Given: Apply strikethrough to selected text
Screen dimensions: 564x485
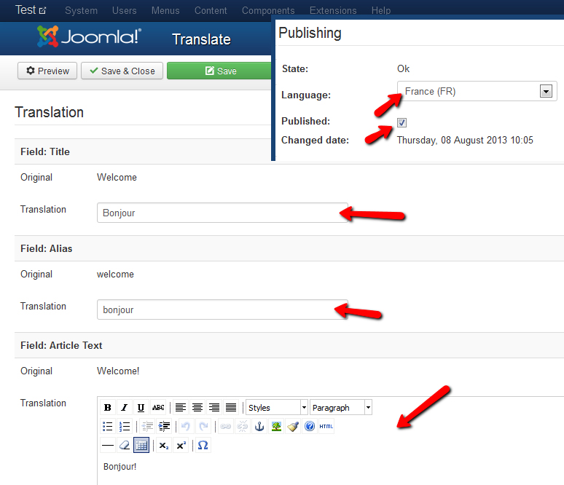Looking at the screenshot, I should (x=158, y=407).
